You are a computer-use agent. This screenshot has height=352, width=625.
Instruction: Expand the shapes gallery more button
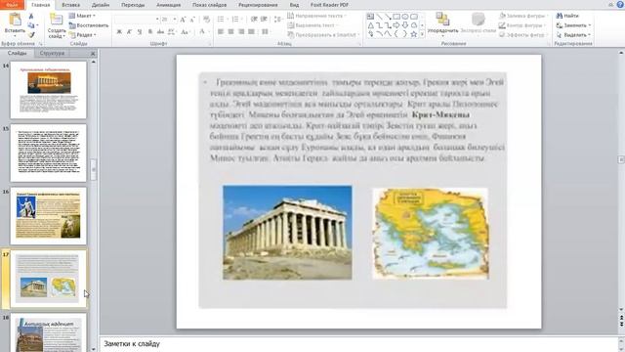(422, 35)
